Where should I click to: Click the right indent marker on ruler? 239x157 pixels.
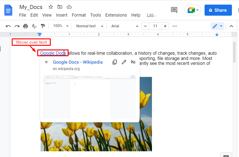217,35
